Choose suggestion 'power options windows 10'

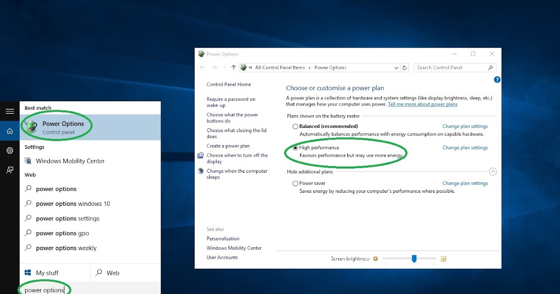tap(90, 204)
